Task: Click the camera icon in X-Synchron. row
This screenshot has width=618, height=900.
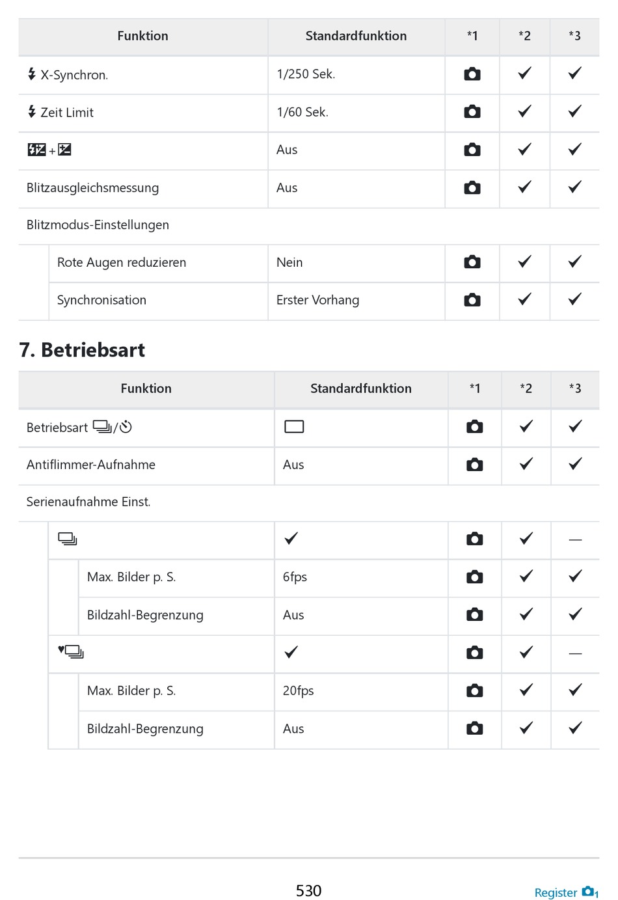Action: click(472, 74)
